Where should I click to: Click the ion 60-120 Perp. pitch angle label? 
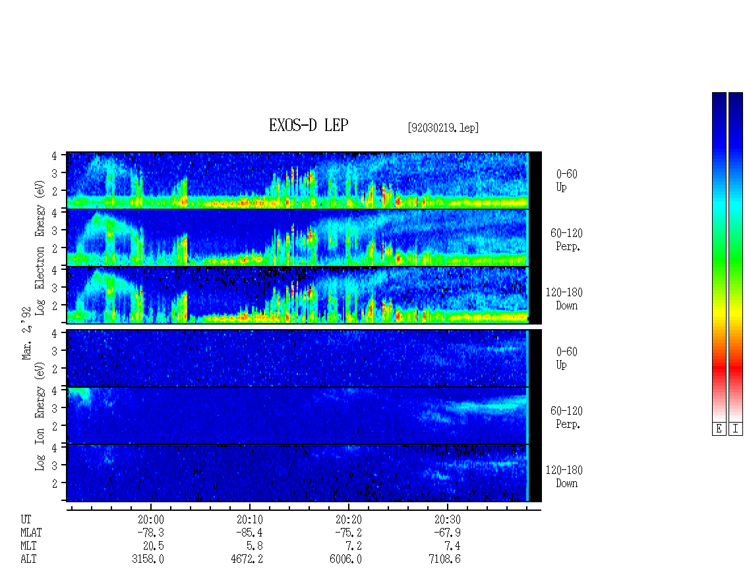tap(566, 417)
